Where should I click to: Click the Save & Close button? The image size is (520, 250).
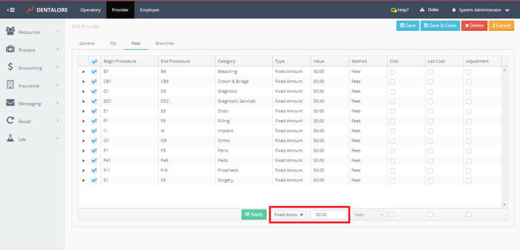point(439,25)
